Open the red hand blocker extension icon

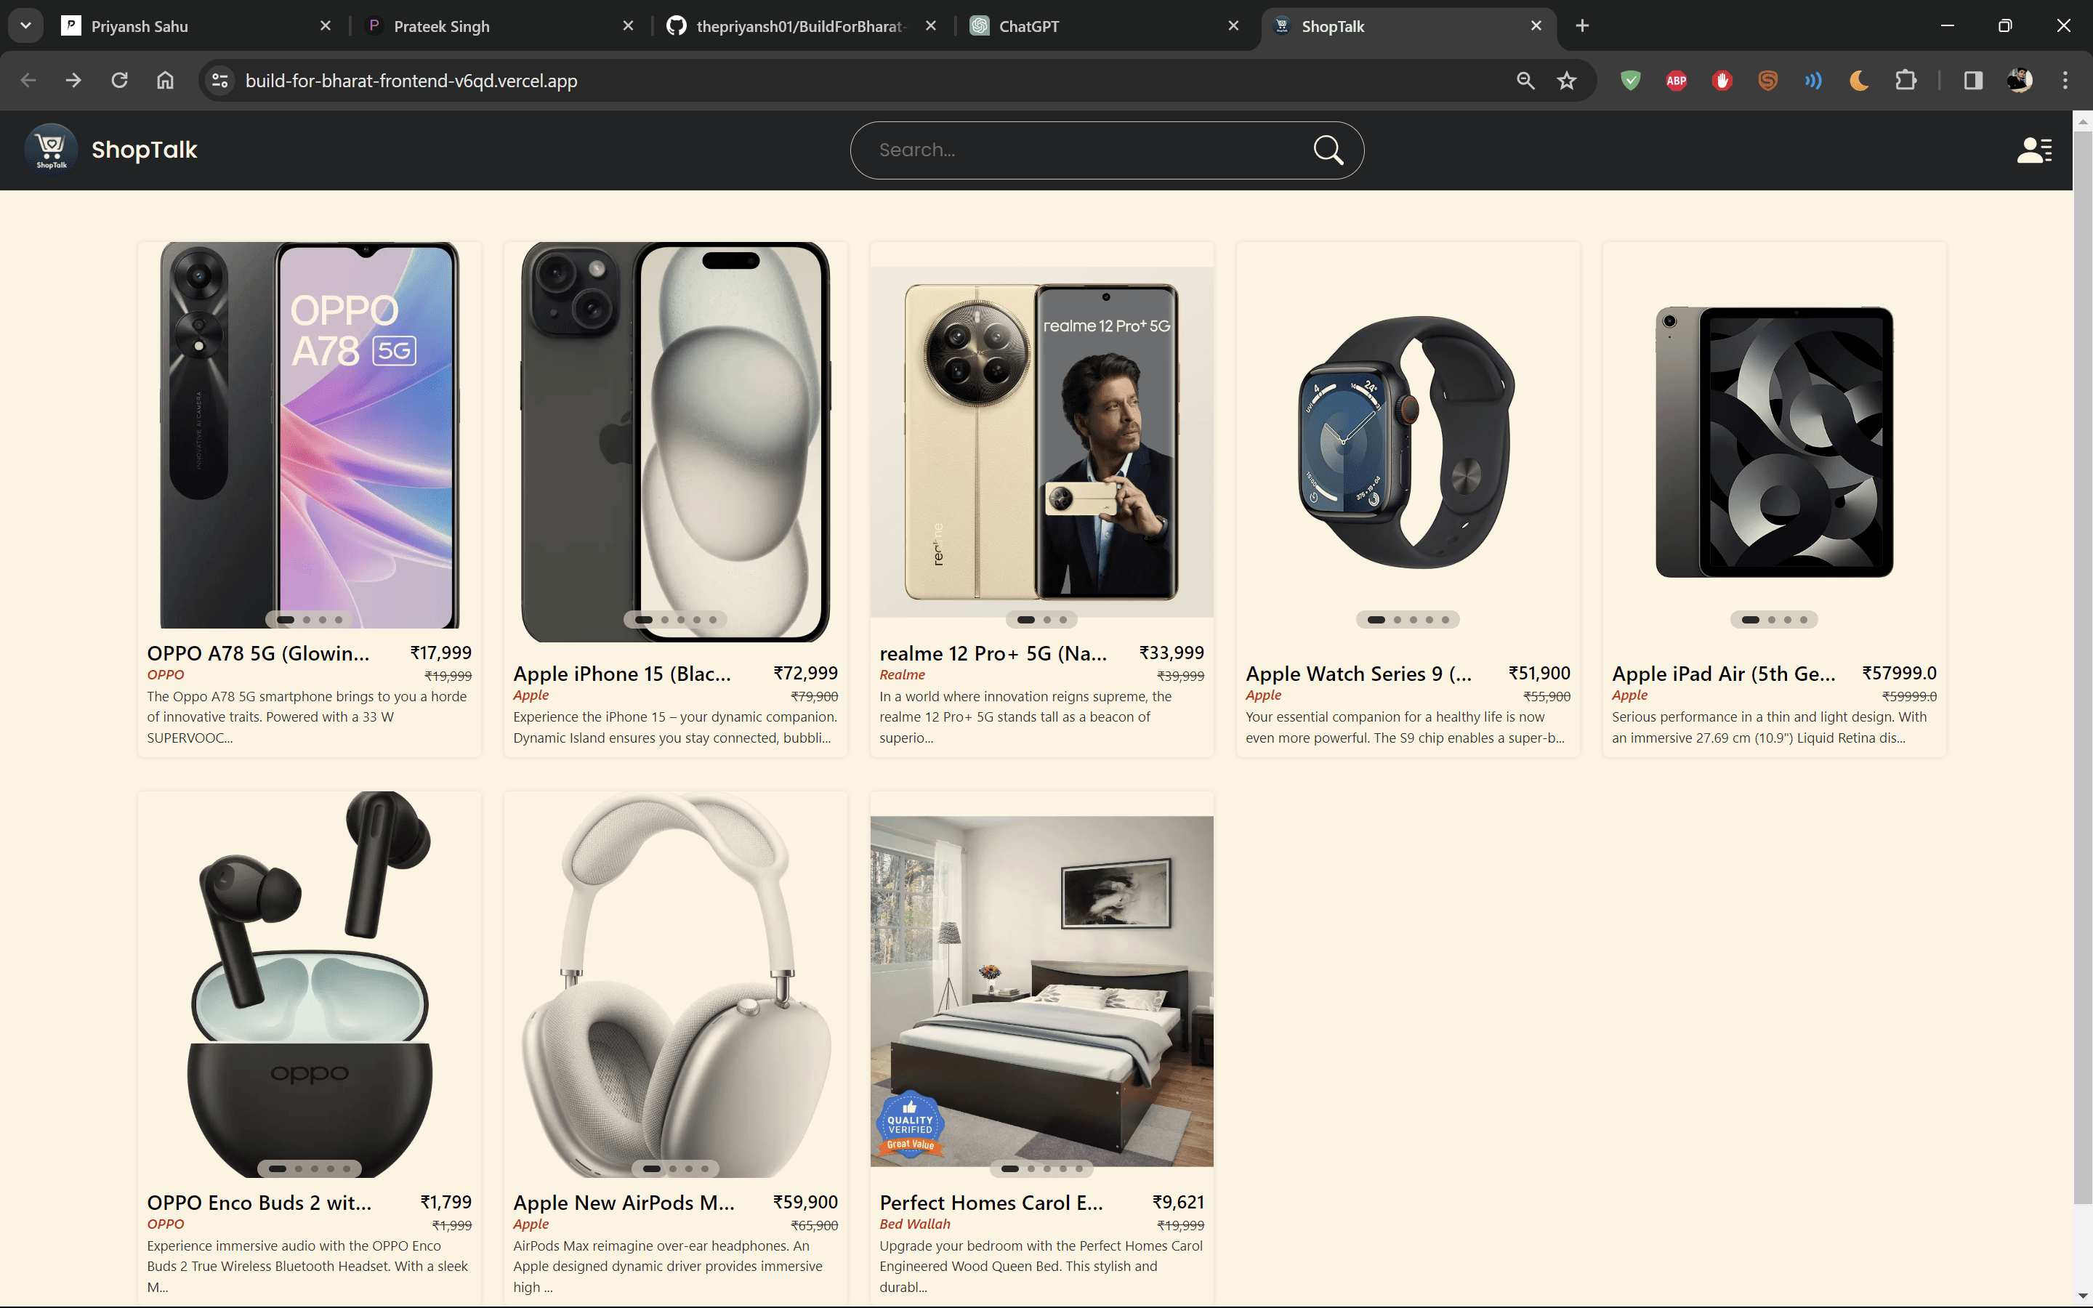click(1722, 81)
